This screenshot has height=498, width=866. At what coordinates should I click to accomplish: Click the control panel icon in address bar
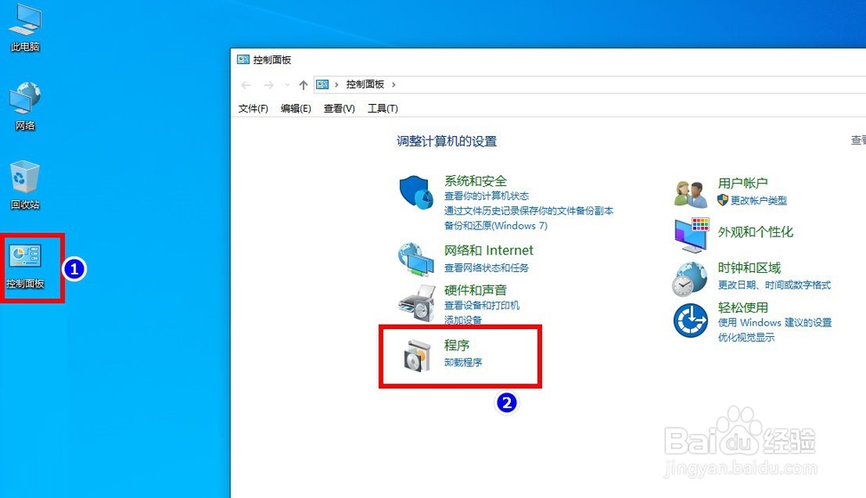click(x=322, y=85)
